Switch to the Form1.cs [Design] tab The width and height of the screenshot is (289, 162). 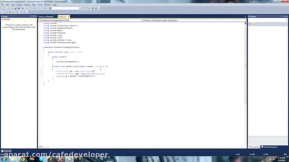(46, 17)
